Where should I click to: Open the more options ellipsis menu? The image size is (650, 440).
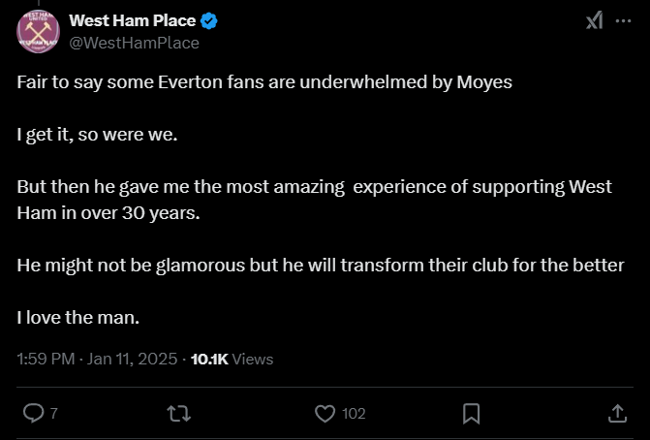pyautogui.click(x=626, y=21)
